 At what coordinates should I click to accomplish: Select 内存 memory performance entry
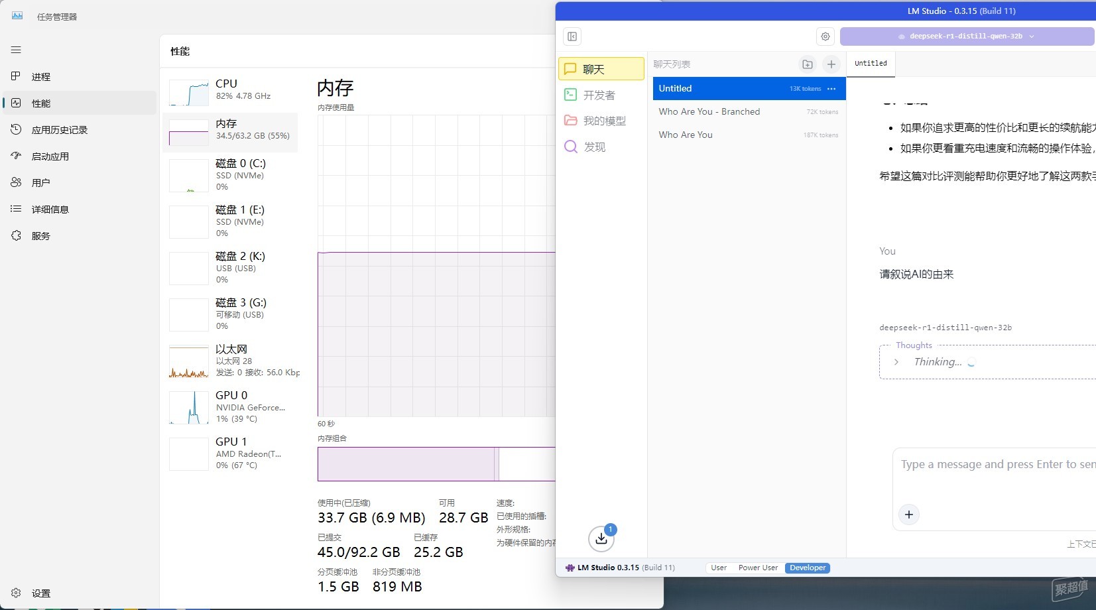pyautogui.click(x=230, y=133)
